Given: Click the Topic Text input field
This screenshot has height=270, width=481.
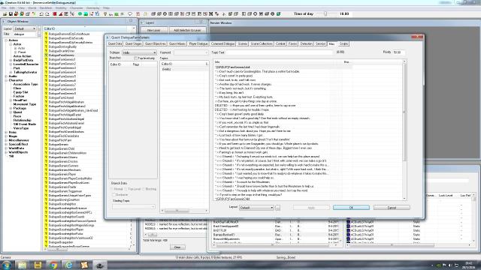Looking at the screenshot, I should [280, 52].
